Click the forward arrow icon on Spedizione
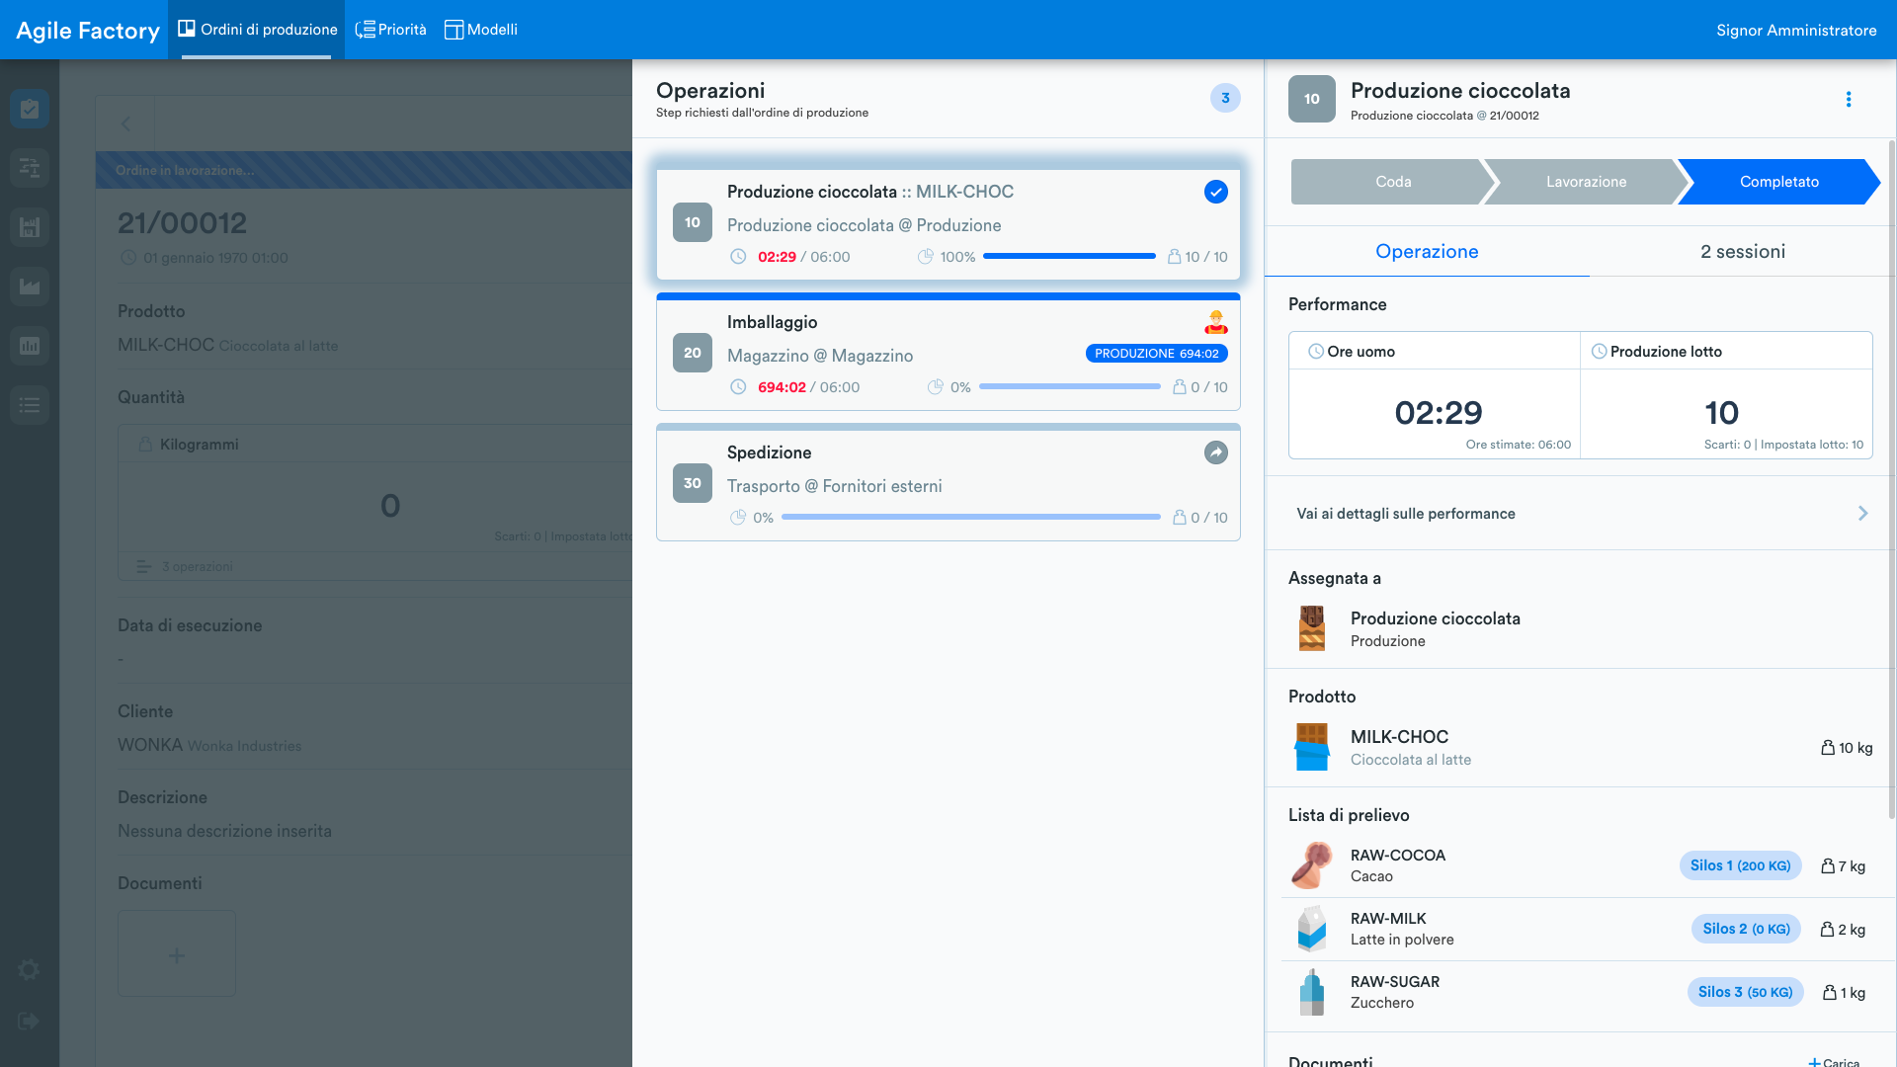The image size is (1897, 1067). point(1216,452)
